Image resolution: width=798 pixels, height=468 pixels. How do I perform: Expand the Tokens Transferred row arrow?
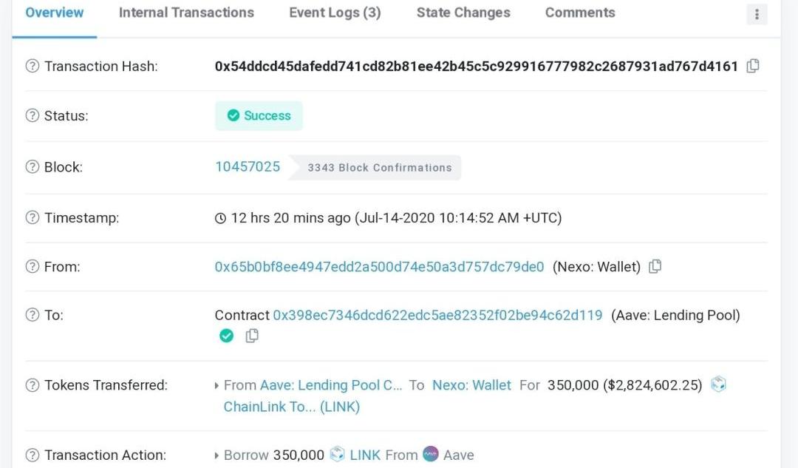click(217, 385)
